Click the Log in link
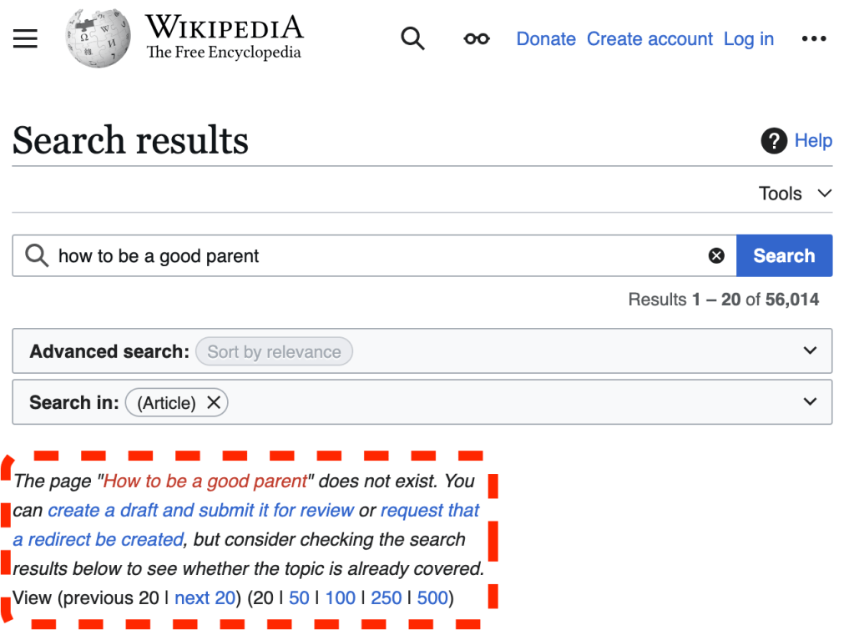The image size is (854, 630). (x=748, y=39)
